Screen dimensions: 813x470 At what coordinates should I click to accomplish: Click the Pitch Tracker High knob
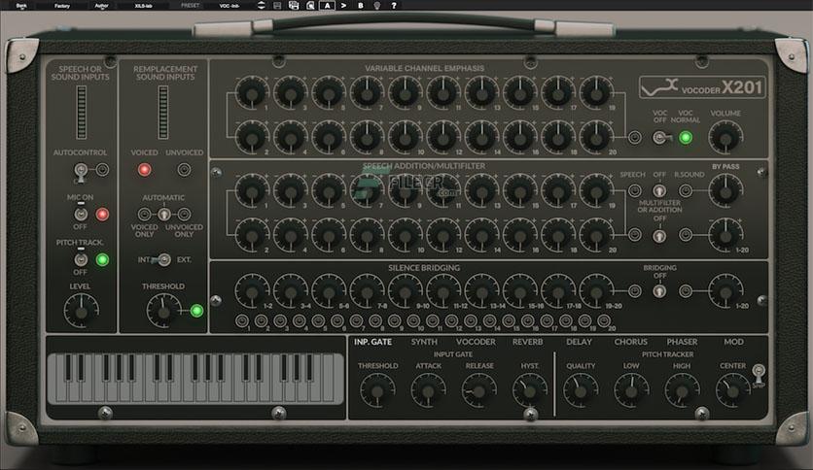[682, 390]
